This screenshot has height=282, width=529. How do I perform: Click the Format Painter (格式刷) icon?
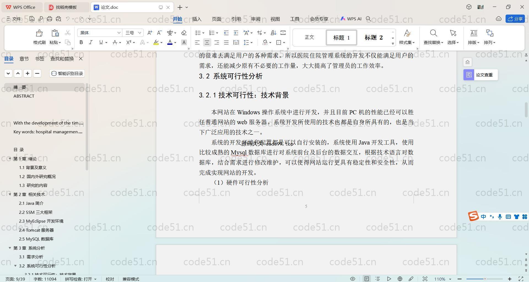click(39, 33)
